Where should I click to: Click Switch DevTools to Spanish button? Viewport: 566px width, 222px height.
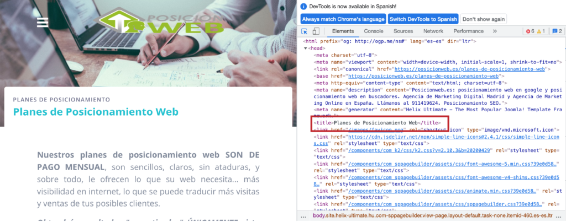(x=423, y=19)
